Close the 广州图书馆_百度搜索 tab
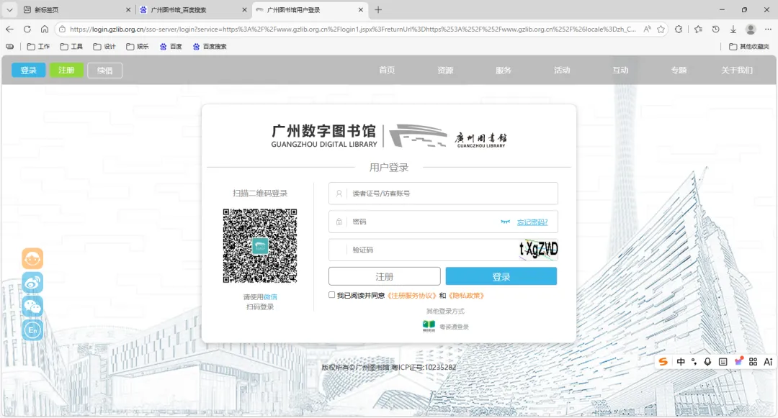This screenshot has height=418, width=778. [x=244, y=9]
